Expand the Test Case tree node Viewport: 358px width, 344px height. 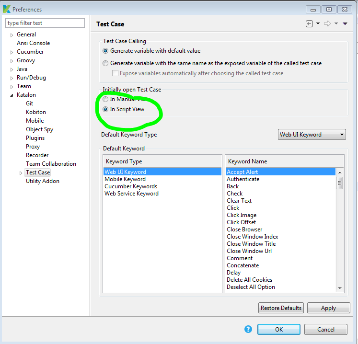pyautogui.click(x=21, y=173)
